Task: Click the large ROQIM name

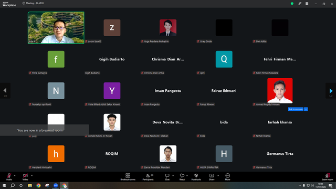Action: pos(112,154)
